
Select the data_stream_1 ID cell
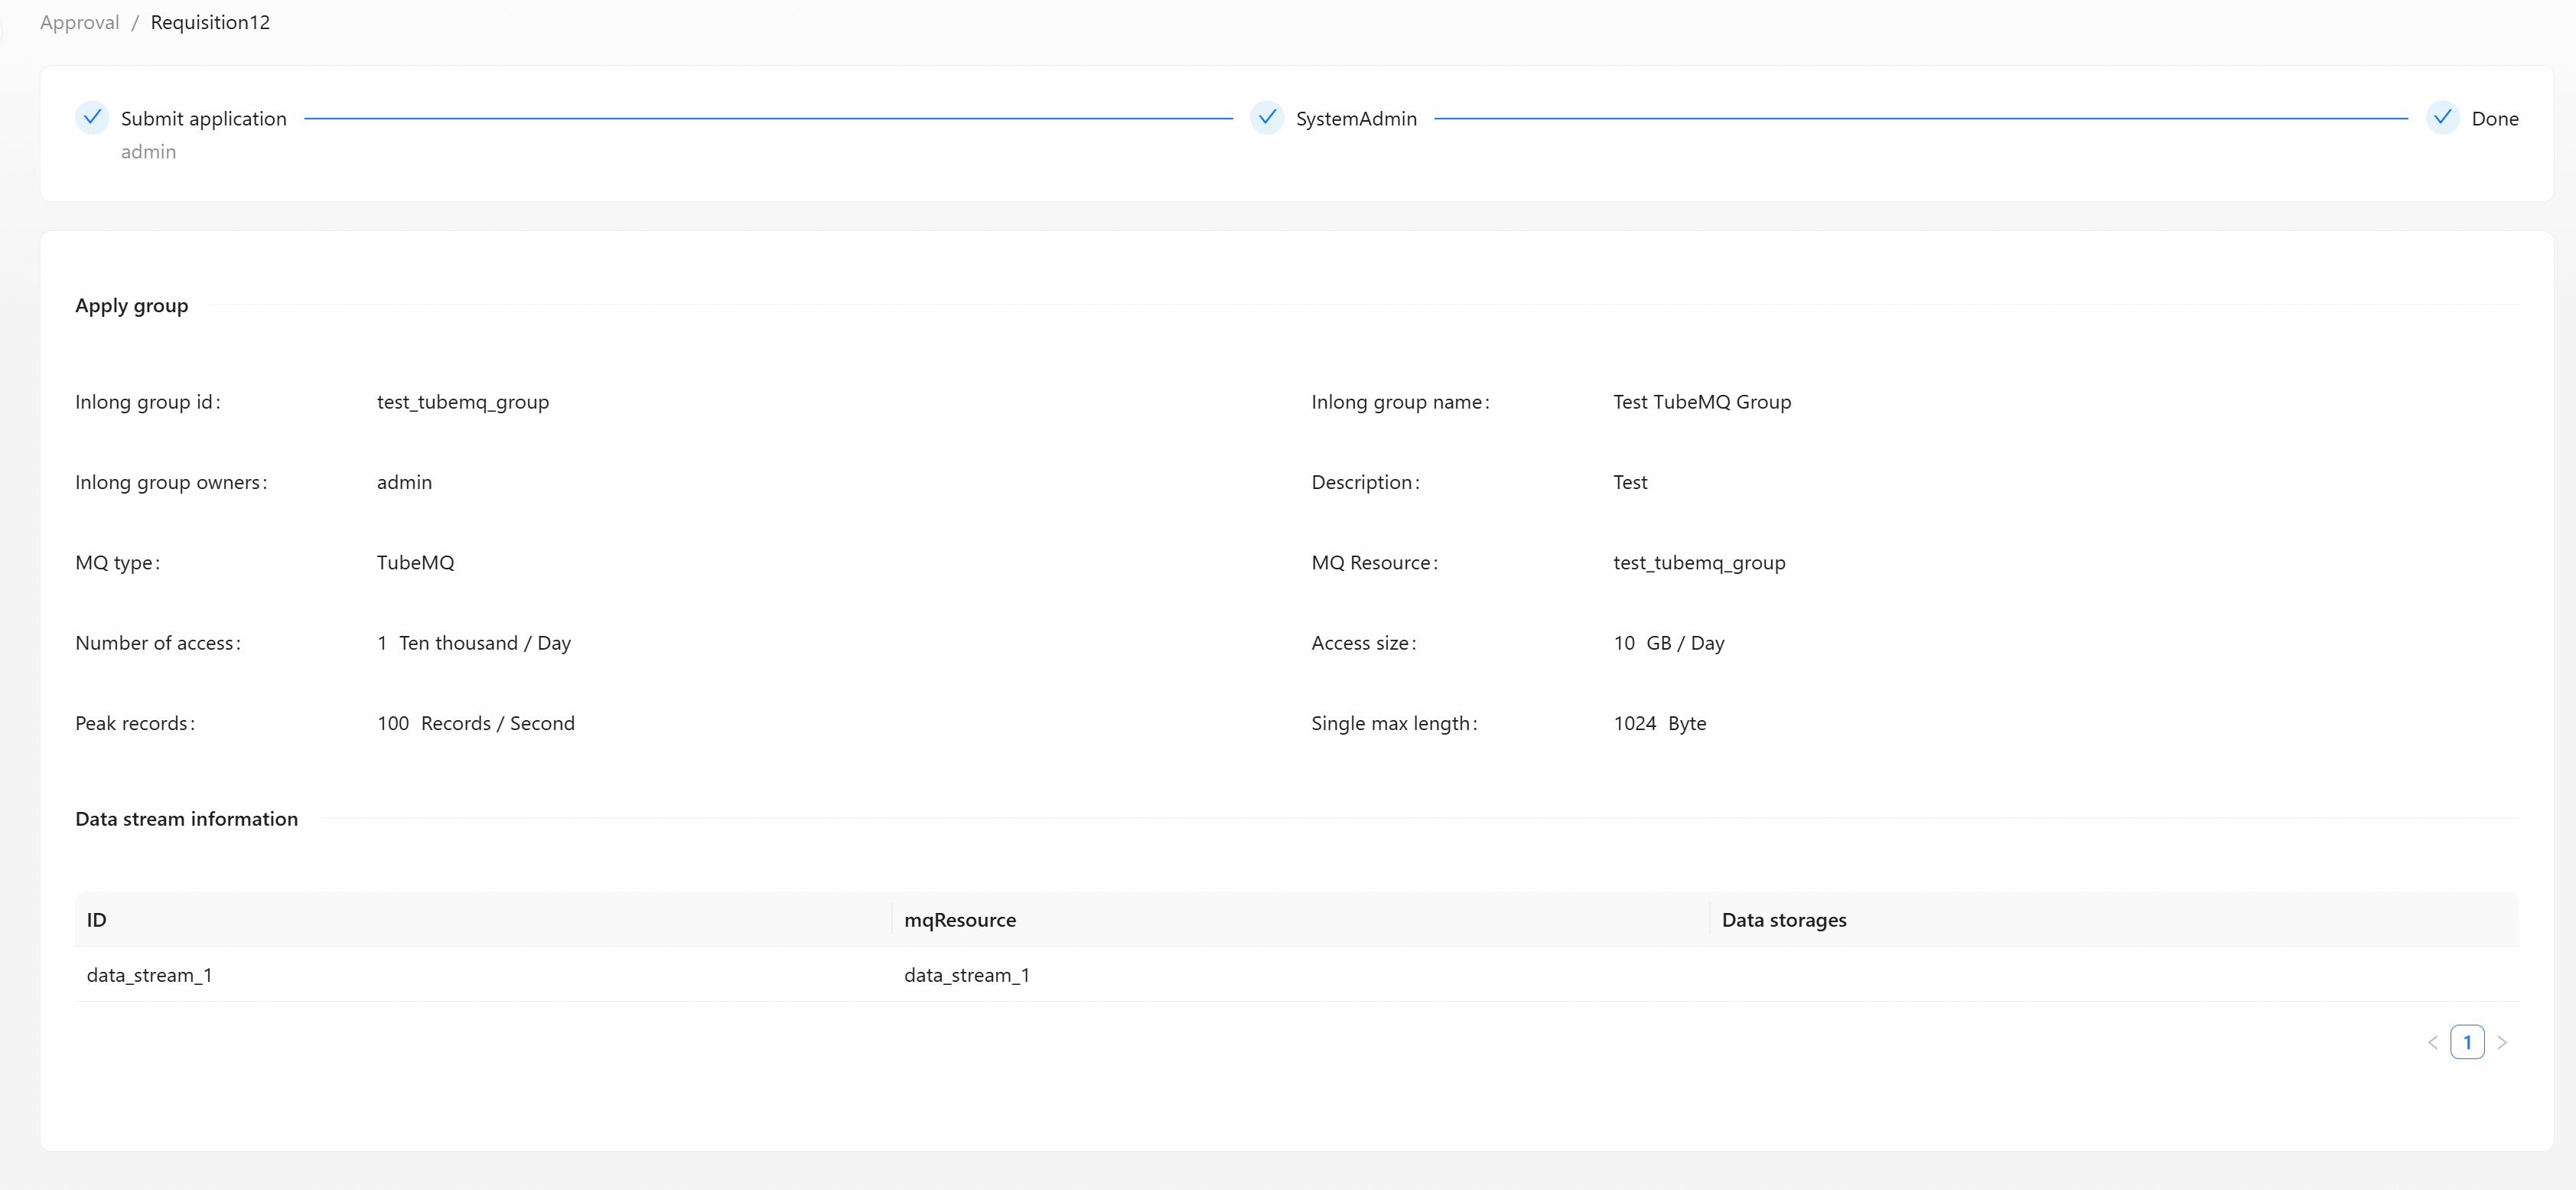(149, 975)
